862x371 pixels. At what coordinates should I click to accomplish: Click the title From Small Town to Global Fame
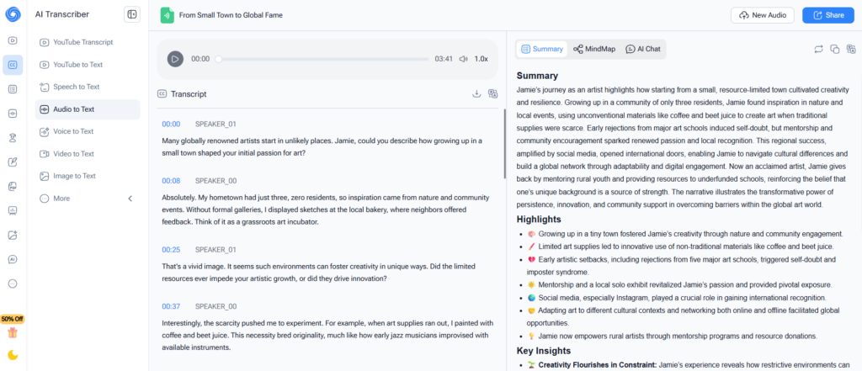[x=231, y=15]
